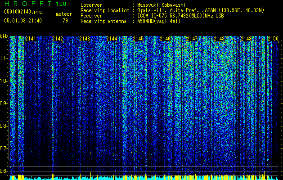Click the 2150 time marker
The width and height of the screenshot is (283, 180).
pyautogui.click(x=273, y=39)
